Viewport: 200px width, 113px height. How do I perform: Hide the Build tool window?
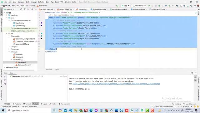click(x=196, y=73)
